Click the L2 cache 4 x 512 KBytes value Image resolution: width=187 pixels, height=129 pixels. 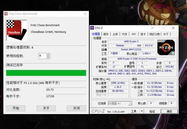click(x=154, y=91)
